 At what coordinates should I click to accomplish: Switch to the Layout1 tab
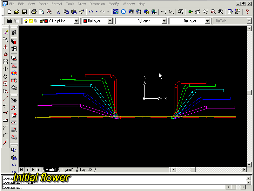coord(68,170)
